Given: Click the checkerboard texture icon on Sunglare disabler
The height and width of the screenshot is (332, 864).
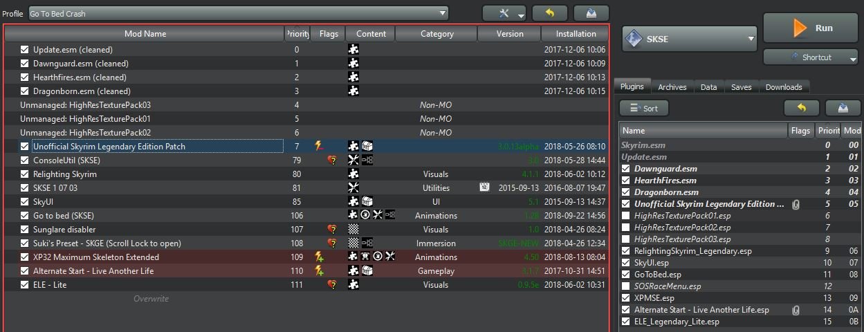Looking at the screenshot, I should coord(353,229).
